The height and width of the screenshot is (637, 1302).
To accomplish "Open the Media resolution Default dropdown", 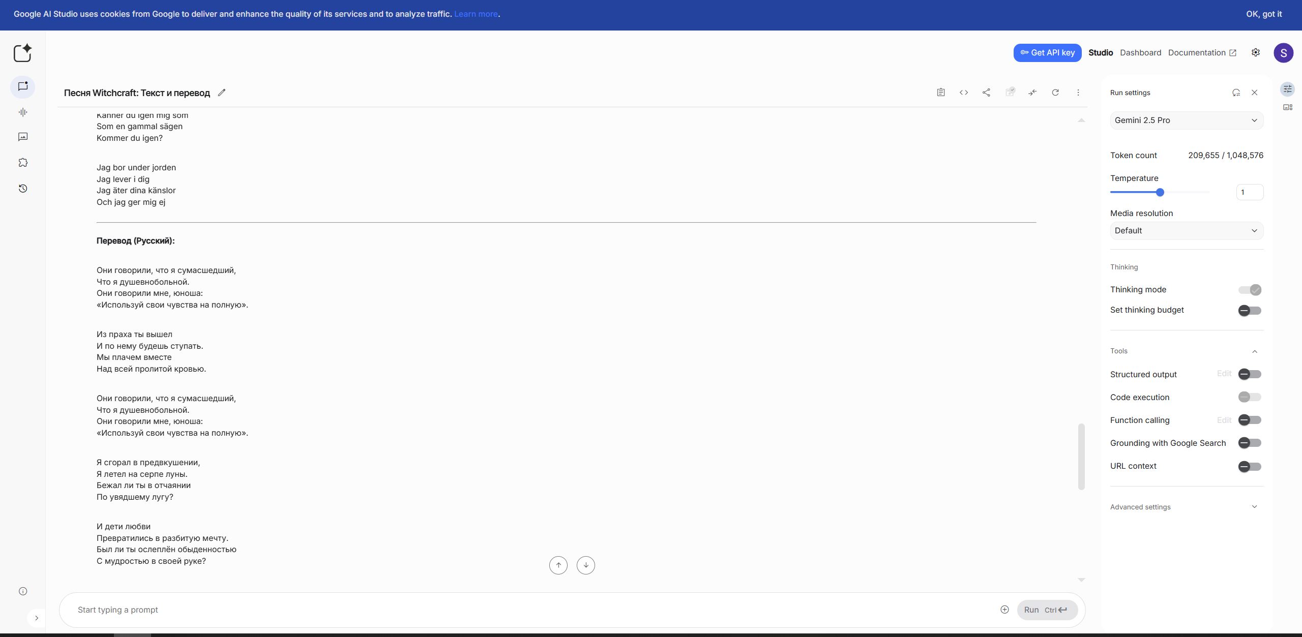I will point(1186,231).
